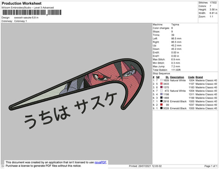Image resolution: width=219 pixels, height=169 pixels.
Task: Select 'Emerald Black' in stop row 7
Action: [x=178, y=101]
